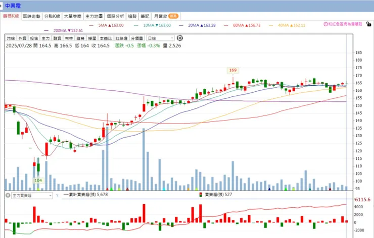Click the unlock padlock icon
Viewport: 374px width, 238px height.
369,24
